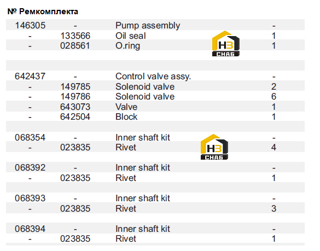The height and width of the screenshot is (251, 320).
Task: Click the Block description text
Action: (x=126, y=117)
